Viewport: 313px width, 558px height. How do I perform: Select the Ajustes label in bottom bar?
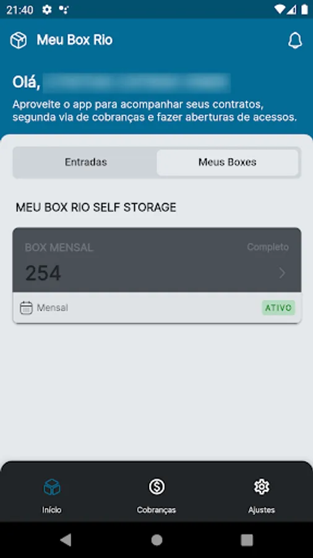pos(262,510)
